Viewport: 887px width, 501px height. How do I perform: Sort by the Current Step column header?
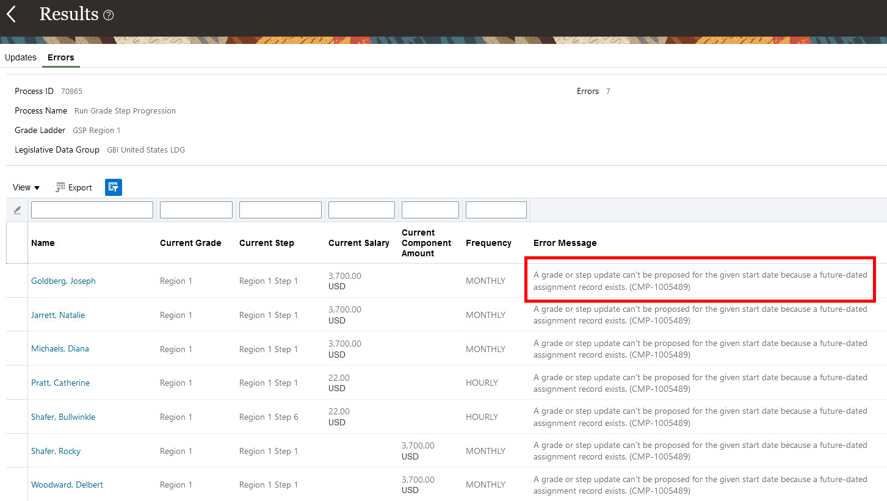[x=267, y=243]
